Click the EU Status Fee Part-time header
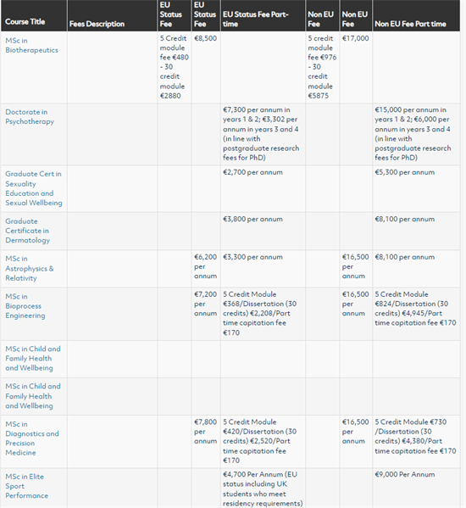 pos(255,20)
